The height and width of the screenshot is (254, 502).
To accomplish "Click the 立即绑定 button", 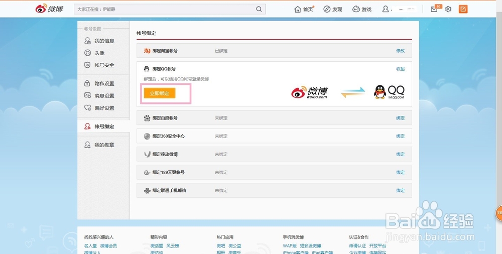I will pyautogui.click(x=160, y=93).
